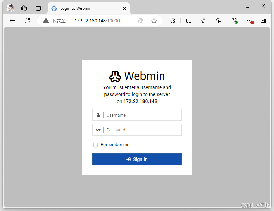This screenshot has width=274, height=211.
Task: Click the Username input field
Action: 137,115
